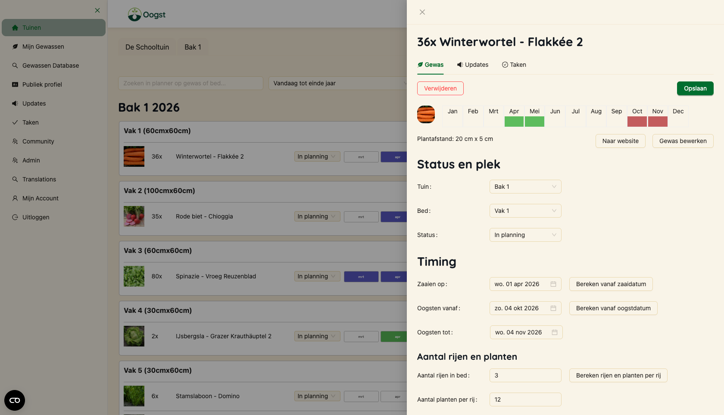This screenshot has width=724, height=415.
Task: Open Rode biet status dropdown
Action: point(317,216)
